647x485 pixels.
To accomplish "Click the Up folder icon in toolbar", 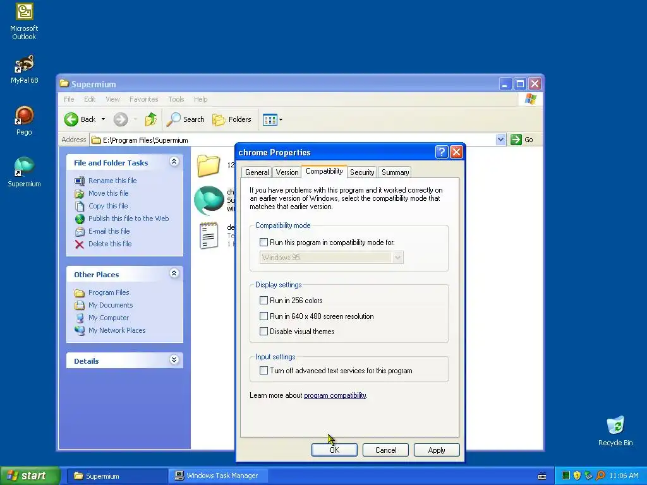I will click(150, 119).
